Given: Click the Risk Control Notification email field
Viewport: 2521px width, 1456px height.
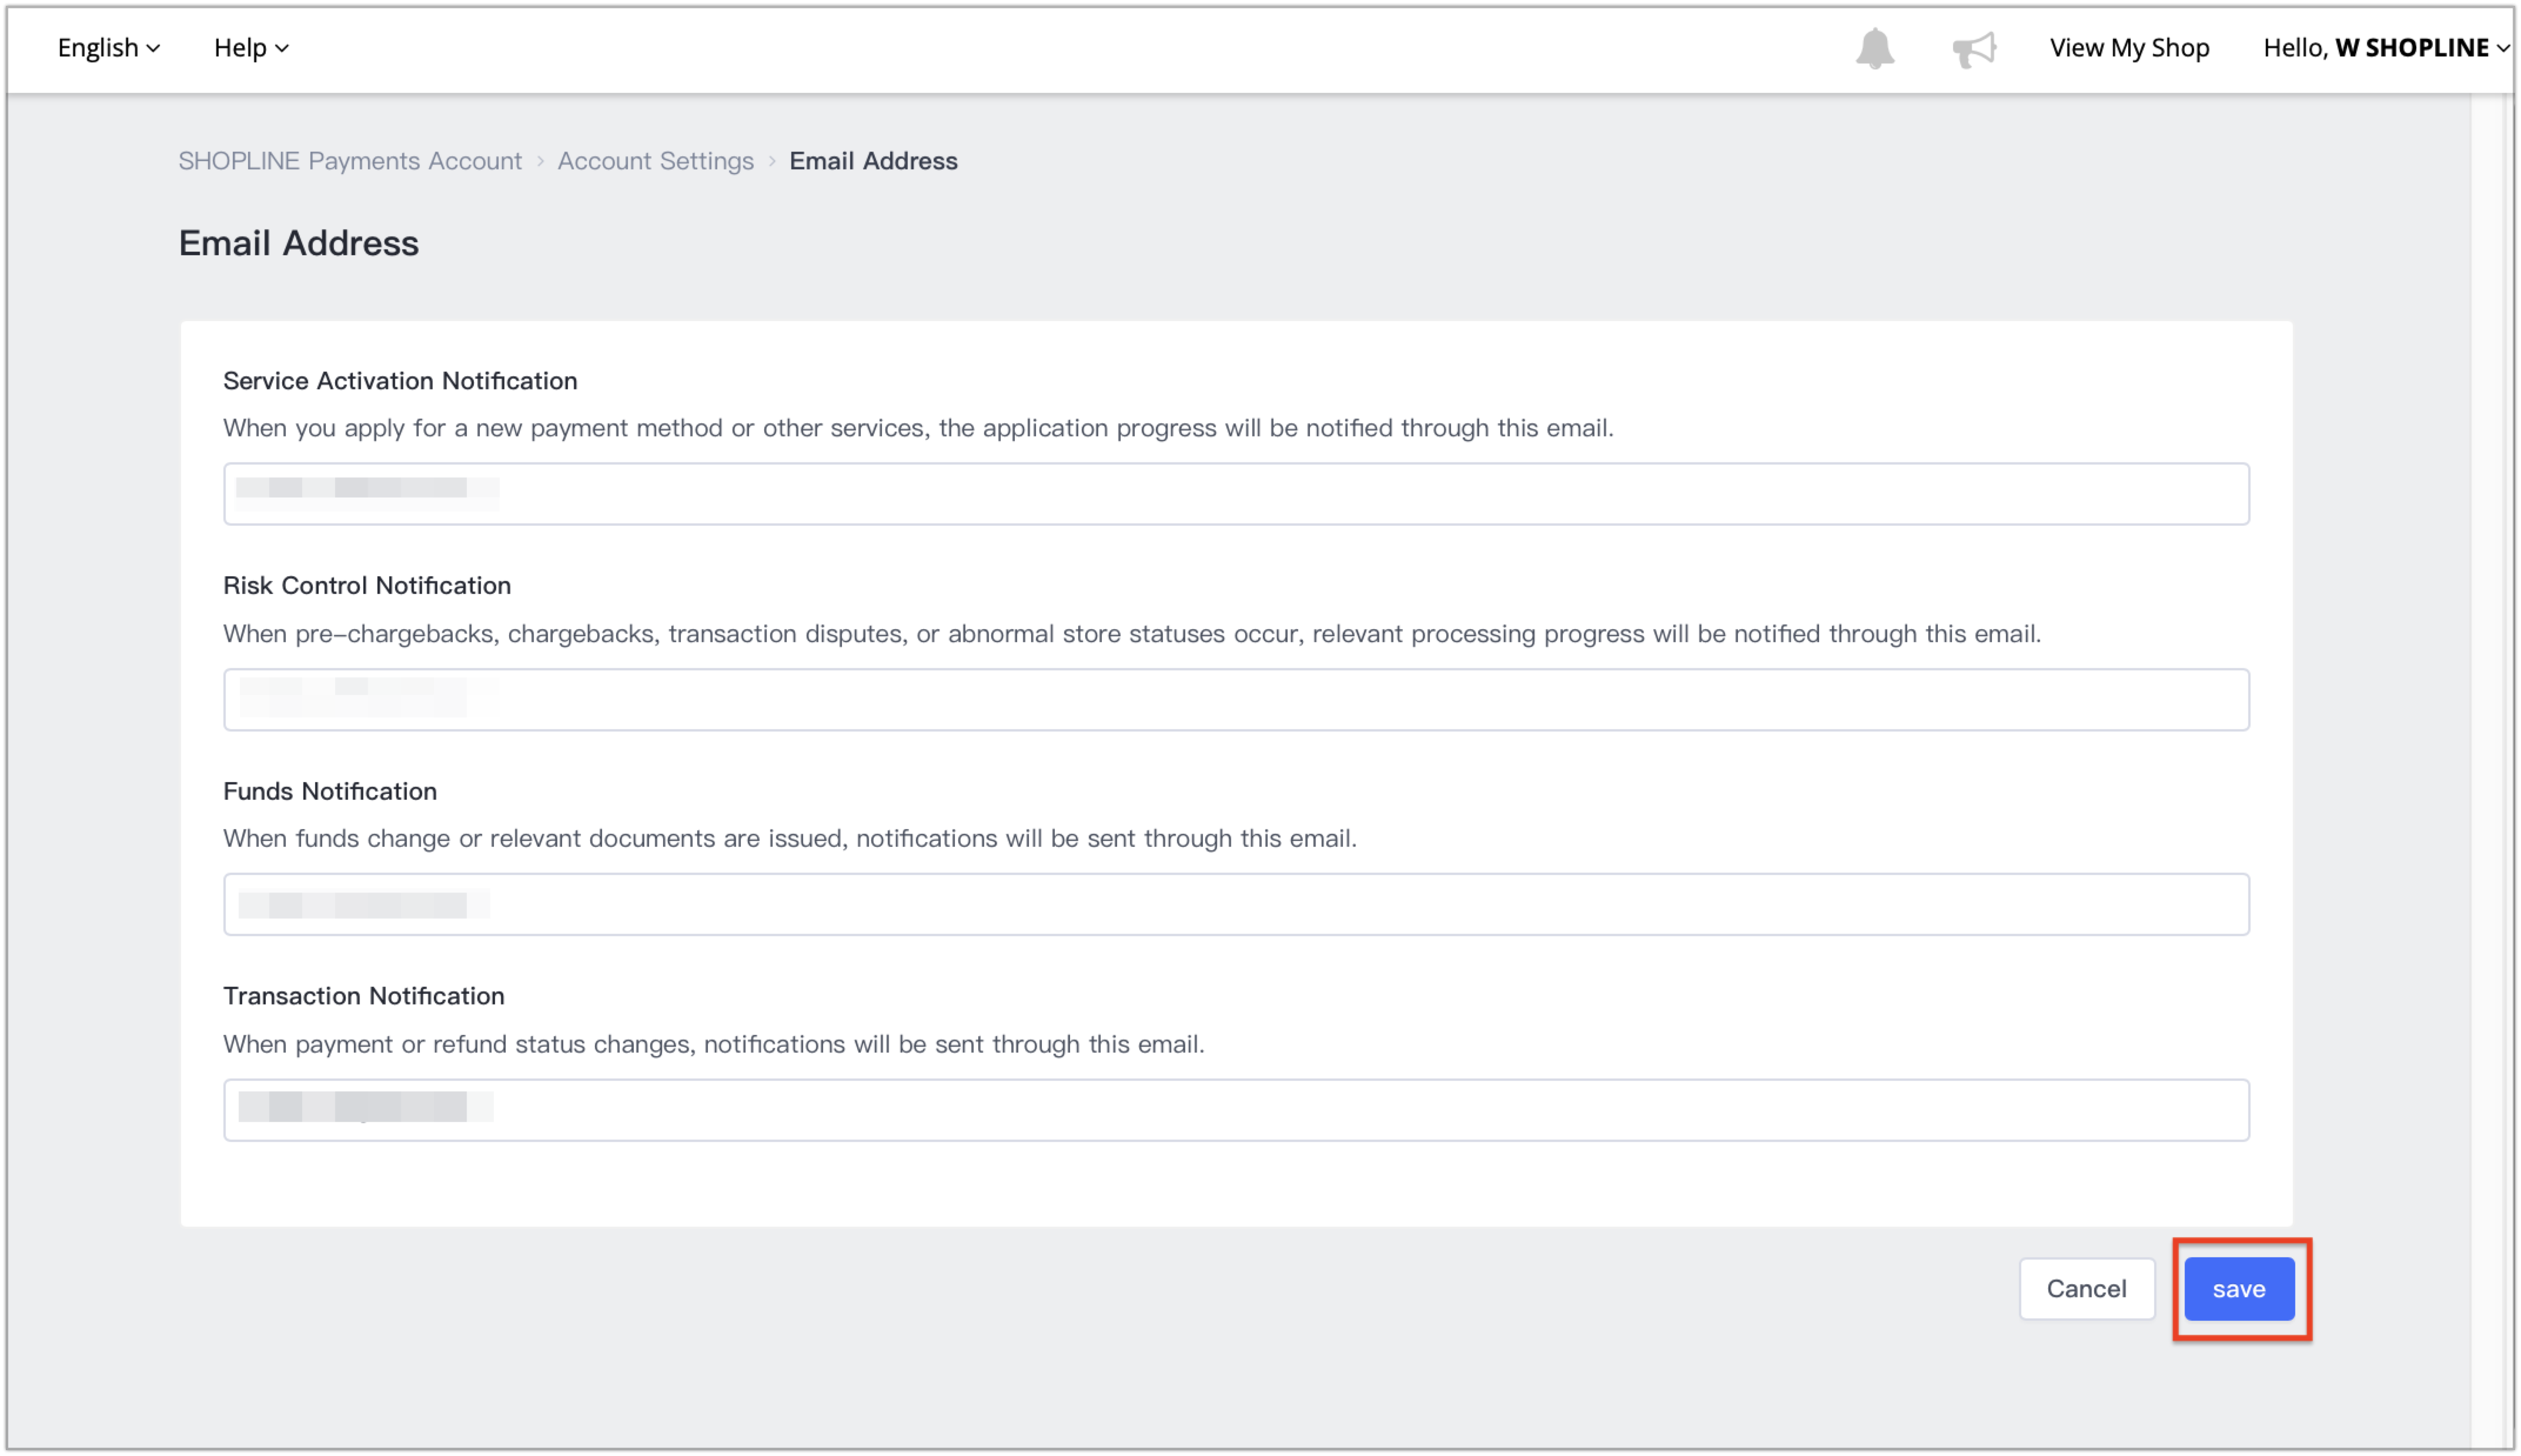Looking at the screenshot, I should [x=1236, y=700].
